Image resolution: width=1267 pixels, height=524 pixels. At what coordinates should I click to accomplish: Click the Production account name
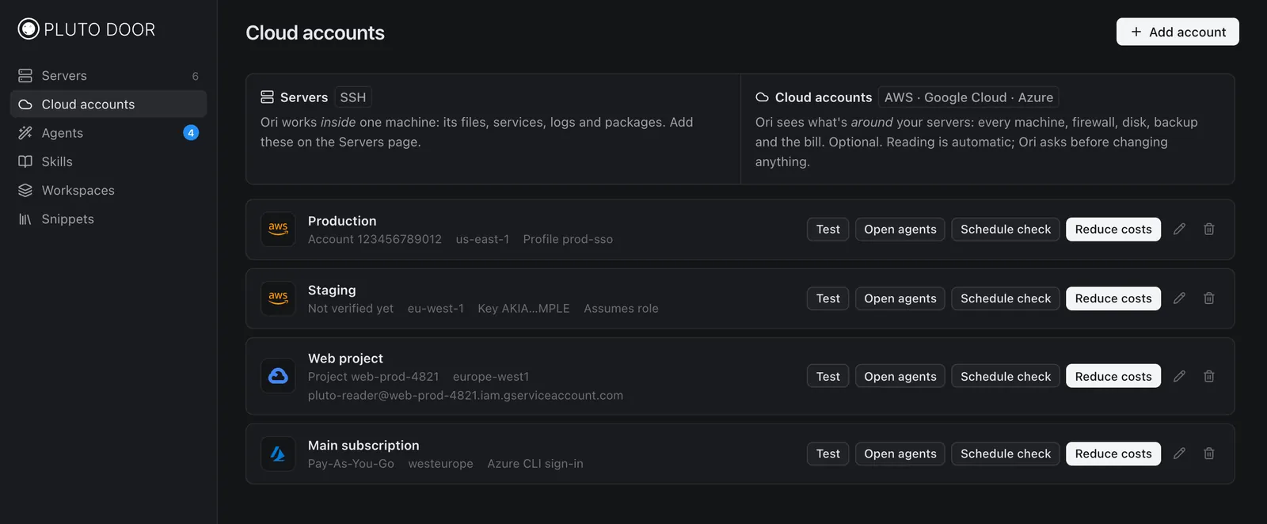[342, 221]
